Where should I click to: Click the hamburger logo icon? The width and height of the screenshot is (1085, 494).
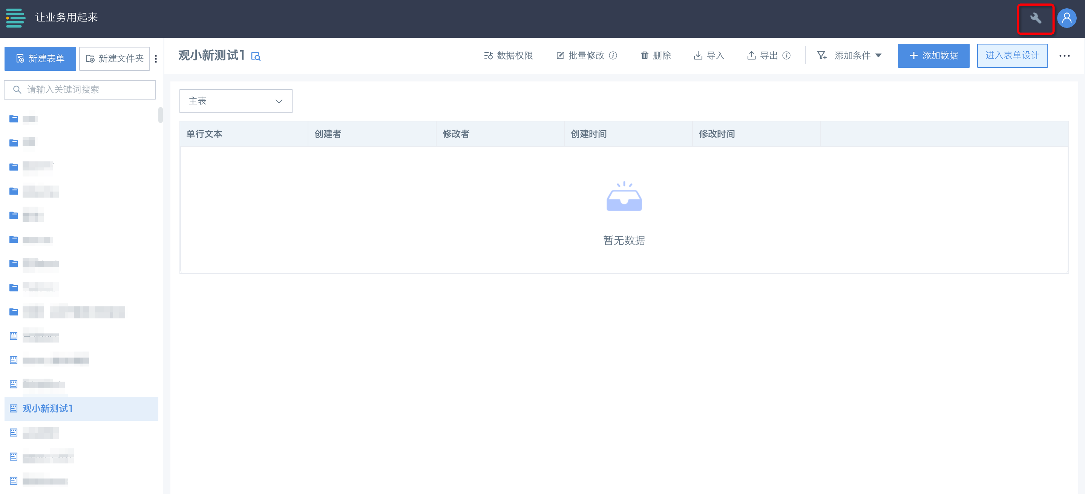pos(15,18)
